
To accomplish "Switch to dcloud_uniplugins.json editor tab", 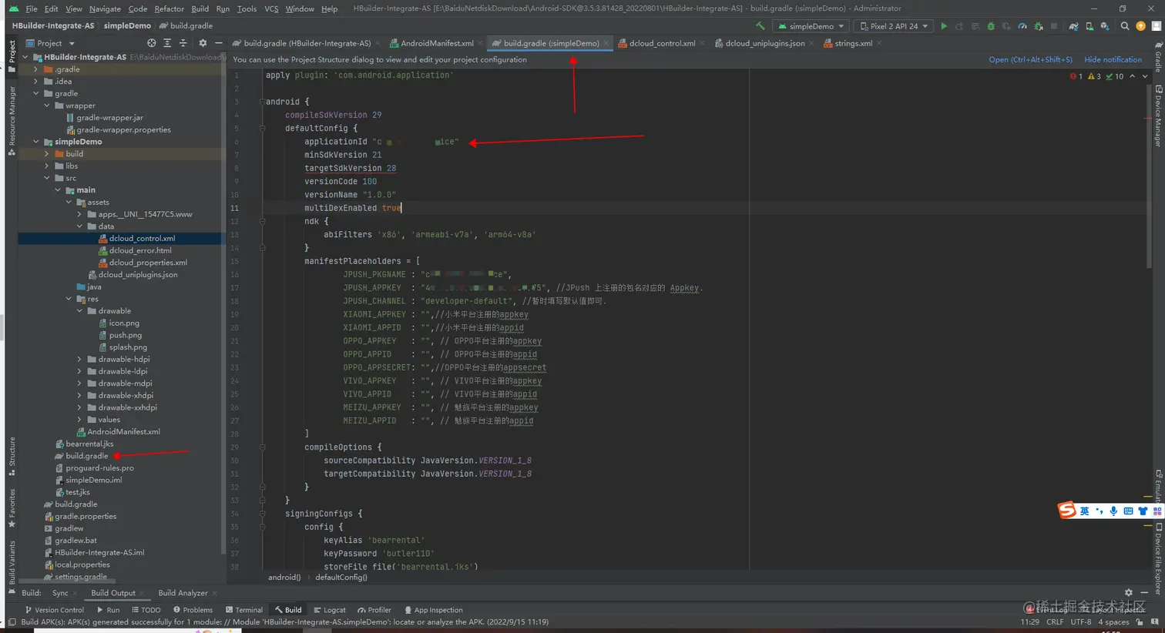I will 764,43.
